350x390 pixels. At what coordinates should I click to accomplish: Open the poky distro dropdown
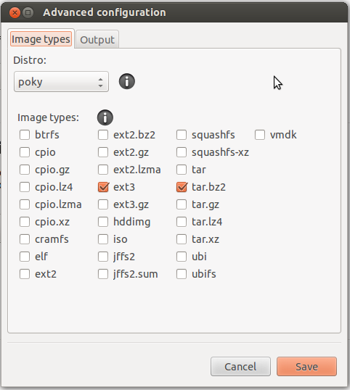(61, 82)
